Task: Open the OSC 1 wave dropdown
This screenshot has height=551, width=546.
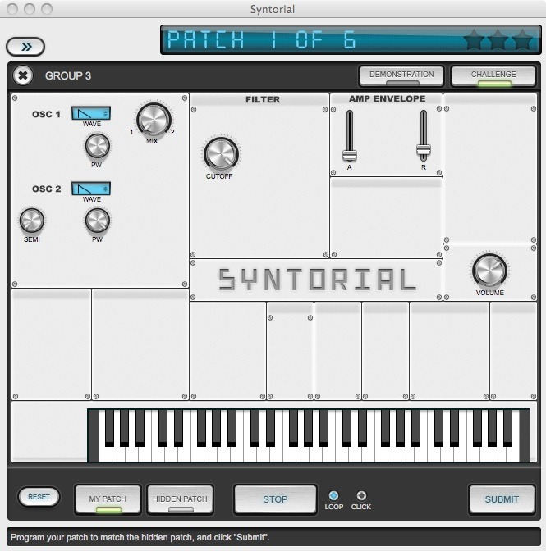Action: pyautogui.click(x=91, y=113)
